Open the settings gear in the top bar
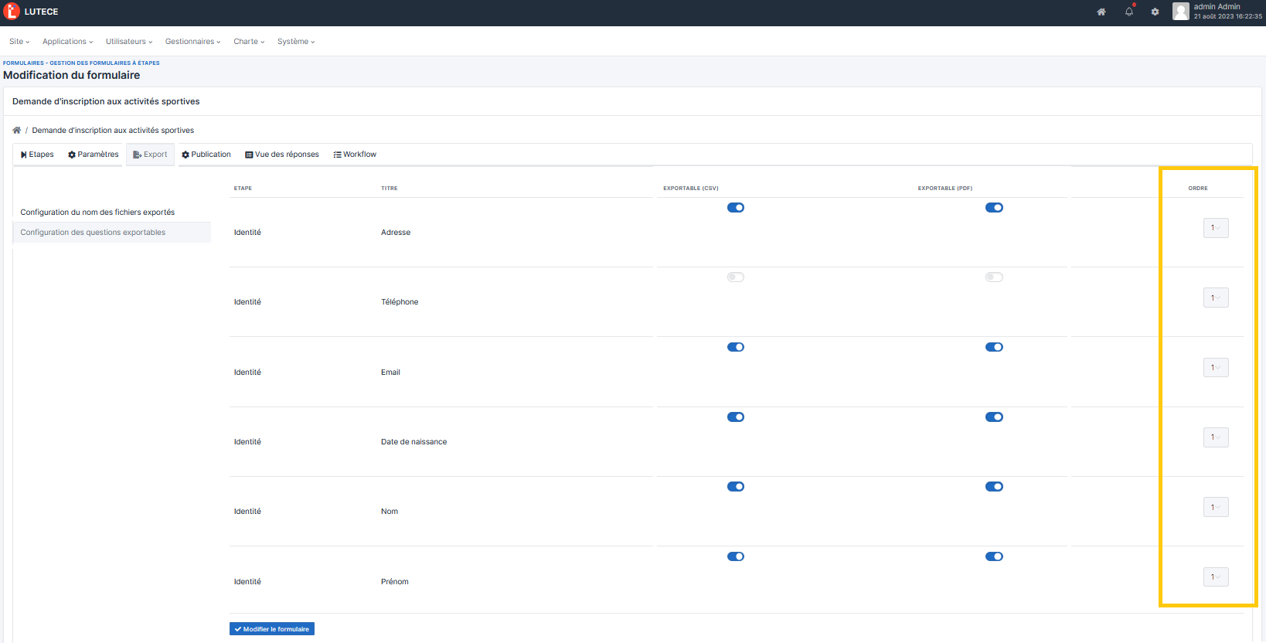 1155,12
